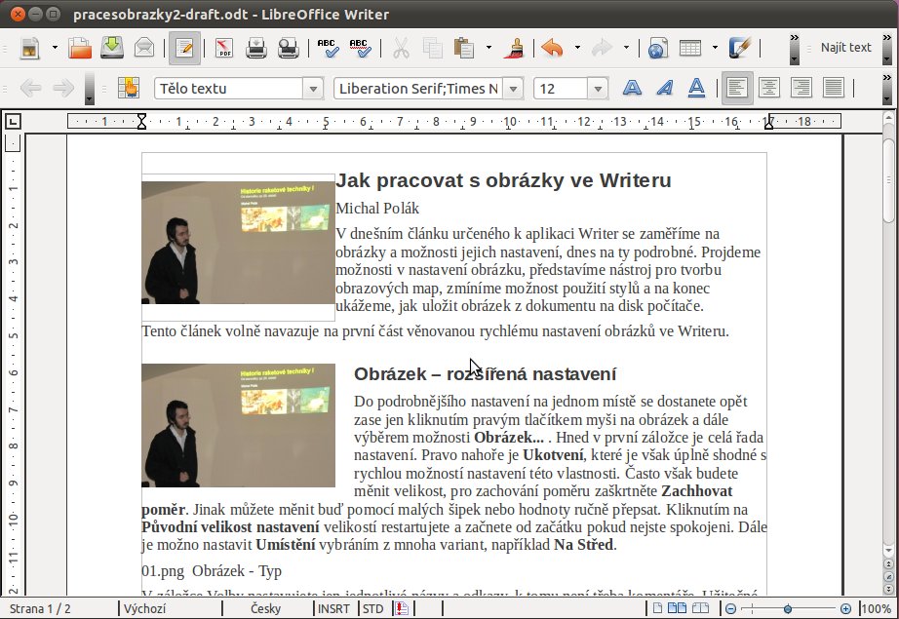Image resolution: width=899 pixels, height=619 pixels.
Task: Activate the Format Paintbrush tool
Action: (516, 48)
